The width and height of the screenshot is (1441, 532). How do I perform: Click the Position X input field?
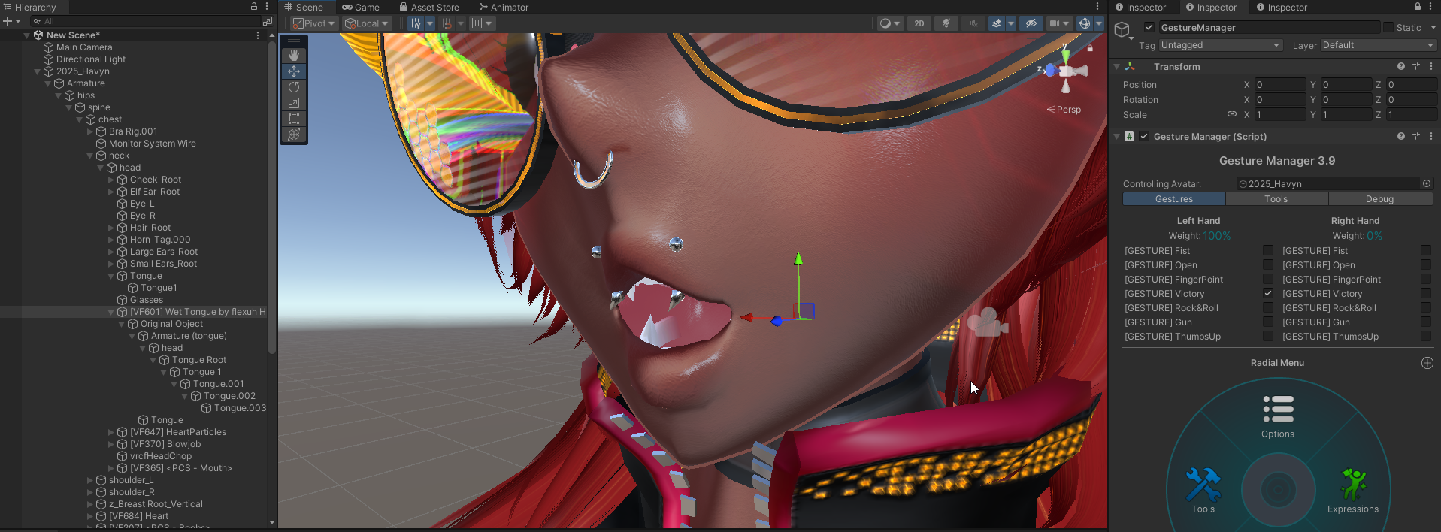1280,85
